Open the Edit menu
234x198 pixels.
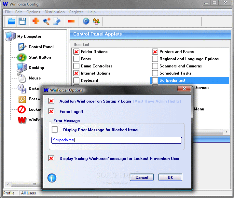click(x=19, y=12)
